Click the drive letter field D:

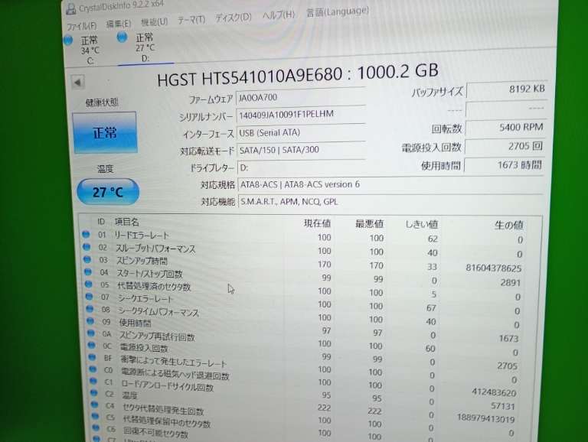(x=301, y=167)
